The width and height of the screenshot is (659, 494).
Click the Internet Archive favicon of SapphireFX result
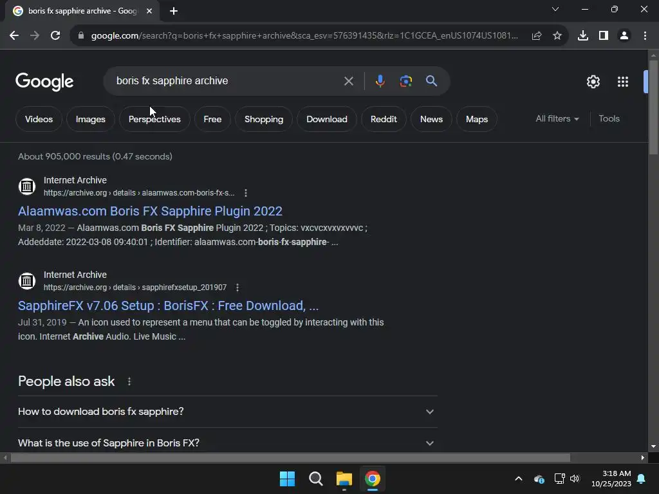pos(27,280)
